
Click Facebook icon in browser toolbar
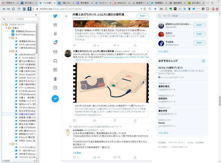coord(29,9)
